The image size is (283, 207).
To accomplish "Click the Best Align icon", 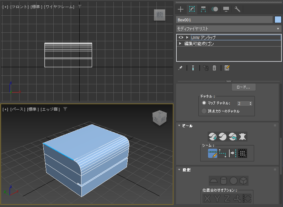I will click(237, 198).
